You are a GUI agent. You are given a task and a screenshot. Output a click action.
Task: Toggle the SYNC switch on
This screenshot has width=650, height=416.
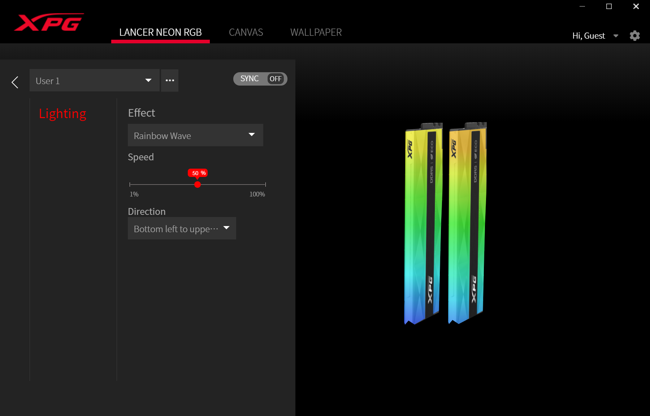pos(260,79)
